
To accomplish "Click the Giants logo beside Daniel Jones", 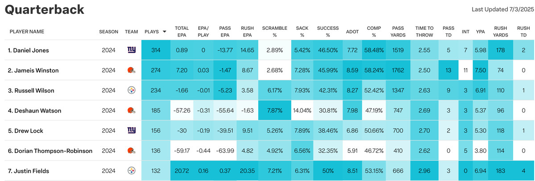I will point(132,50).
